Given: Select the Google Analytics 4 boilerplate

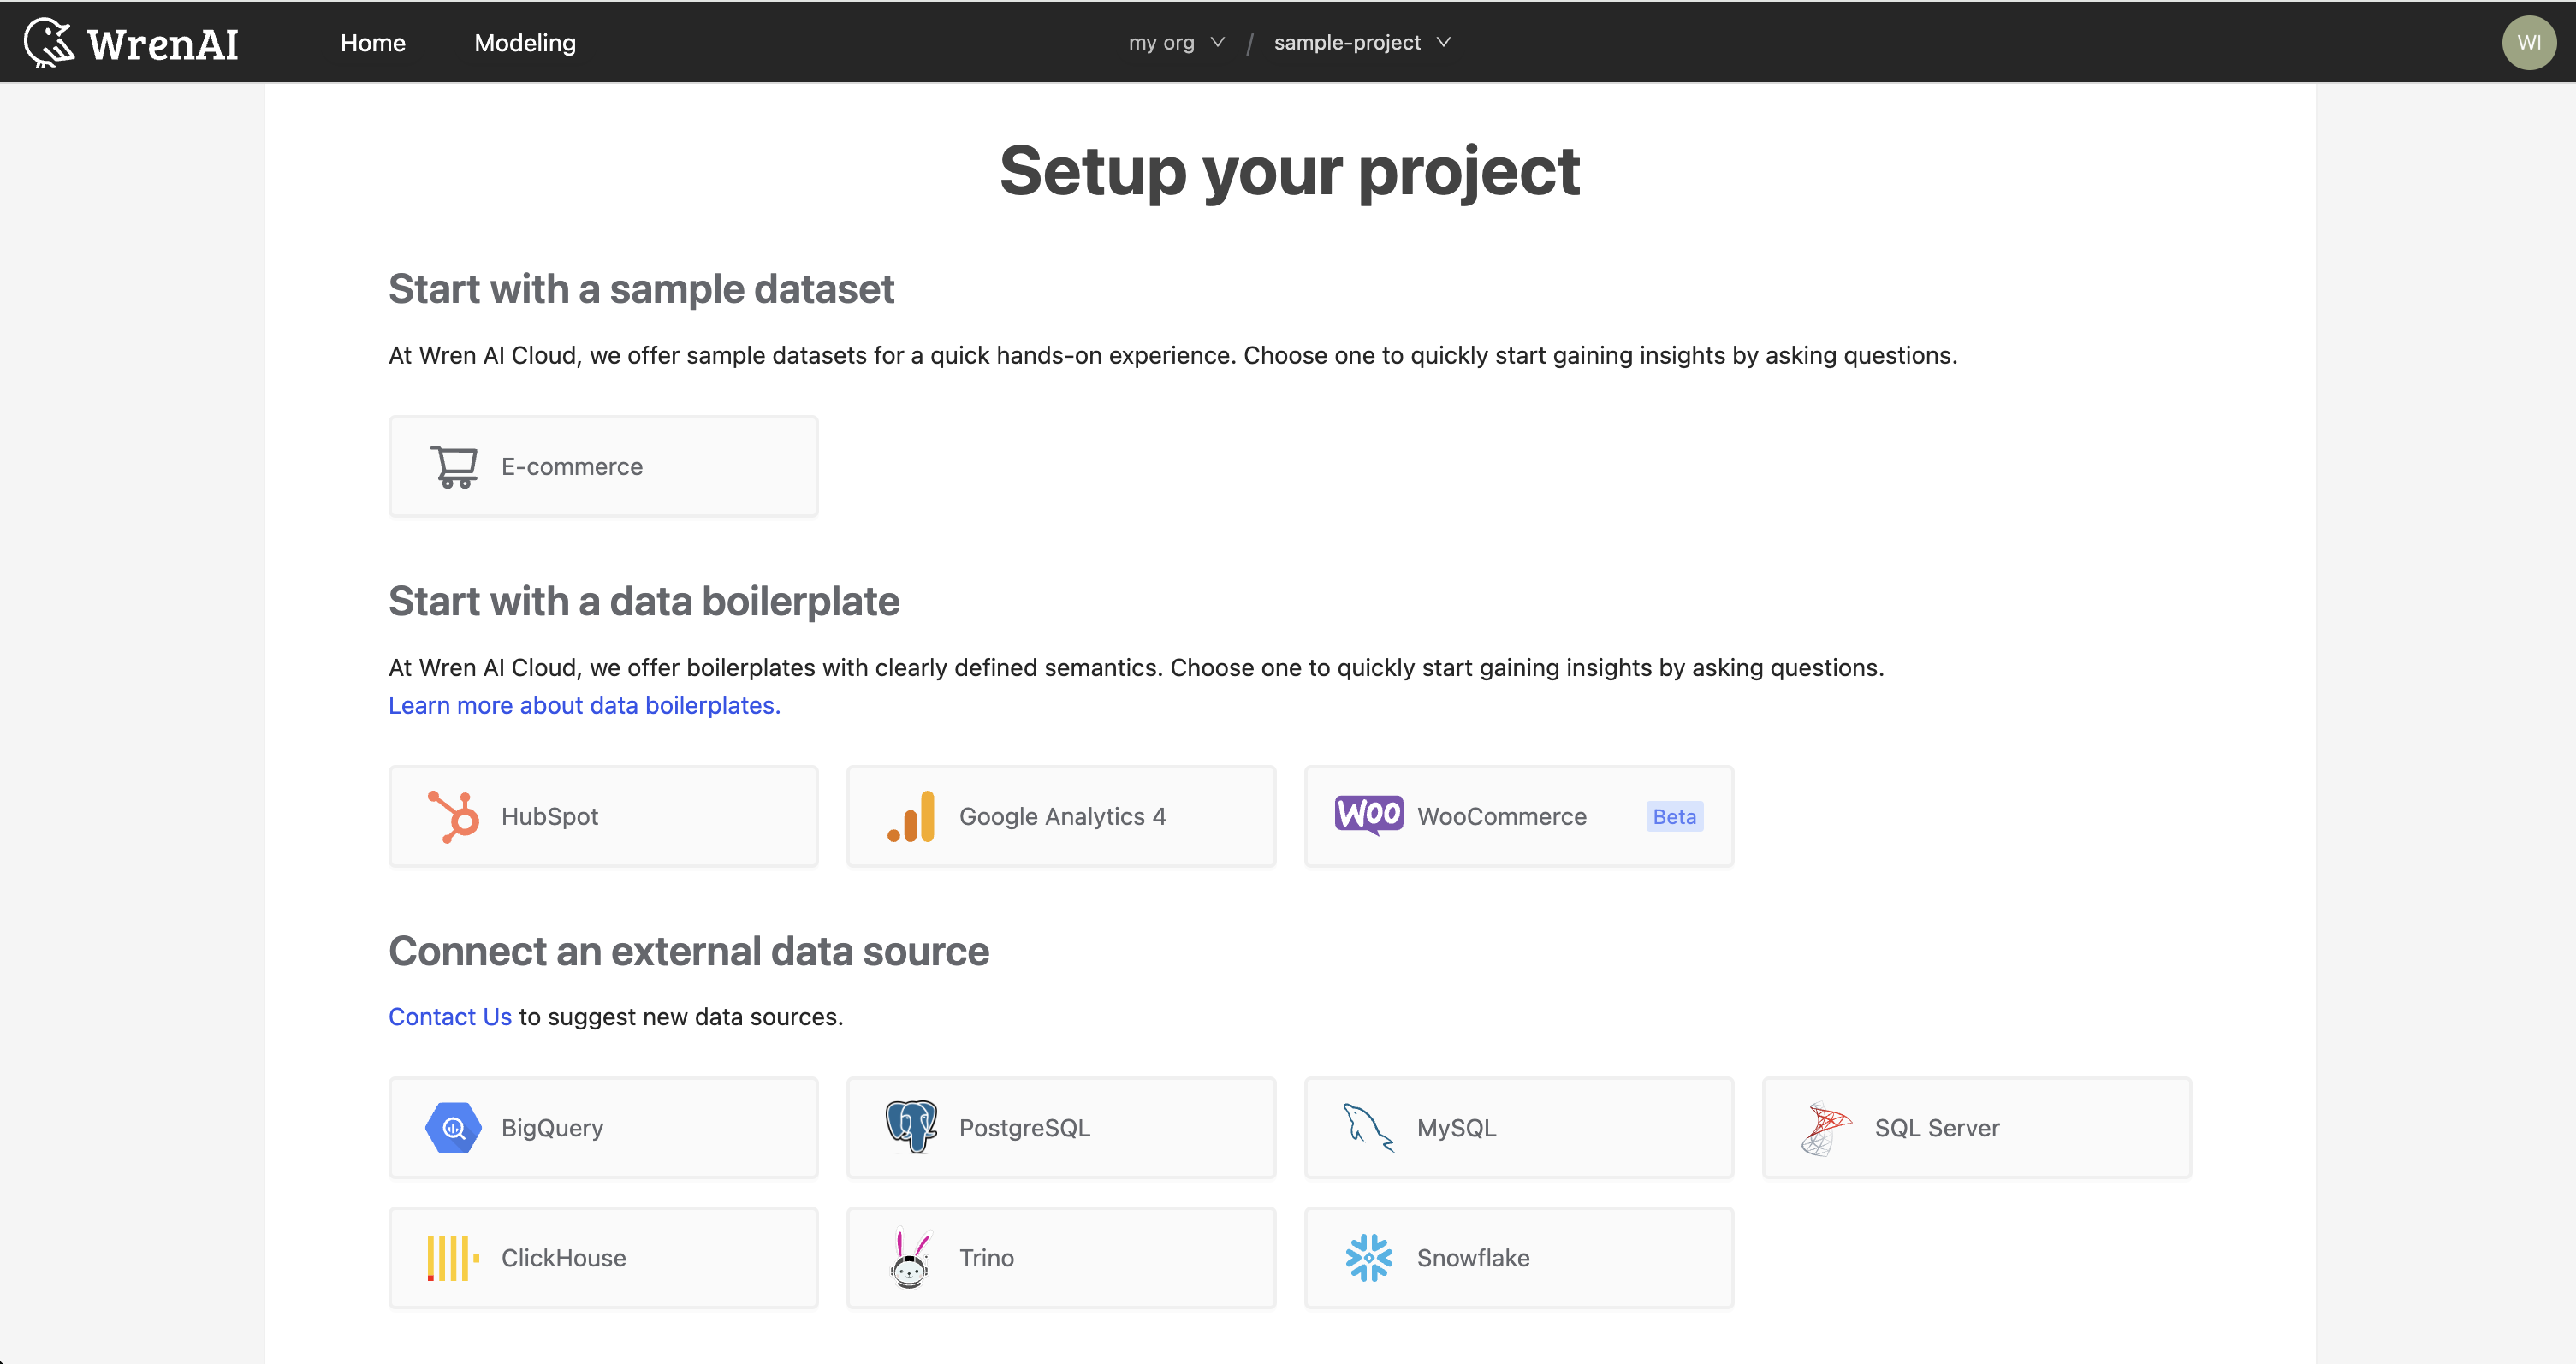Looking at the screenshot, I should pos(1059,815).
